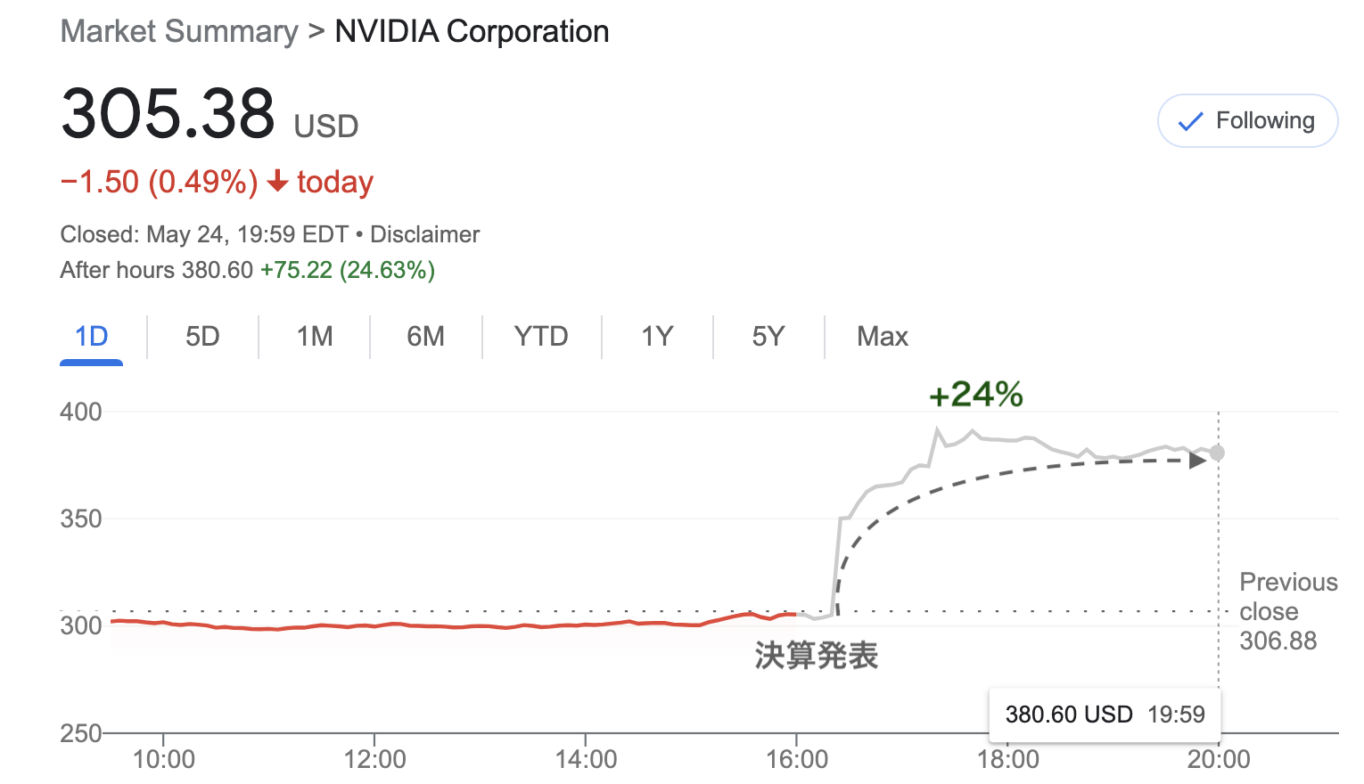Switch to the 5D chart tab

click(x=202, y=337)
